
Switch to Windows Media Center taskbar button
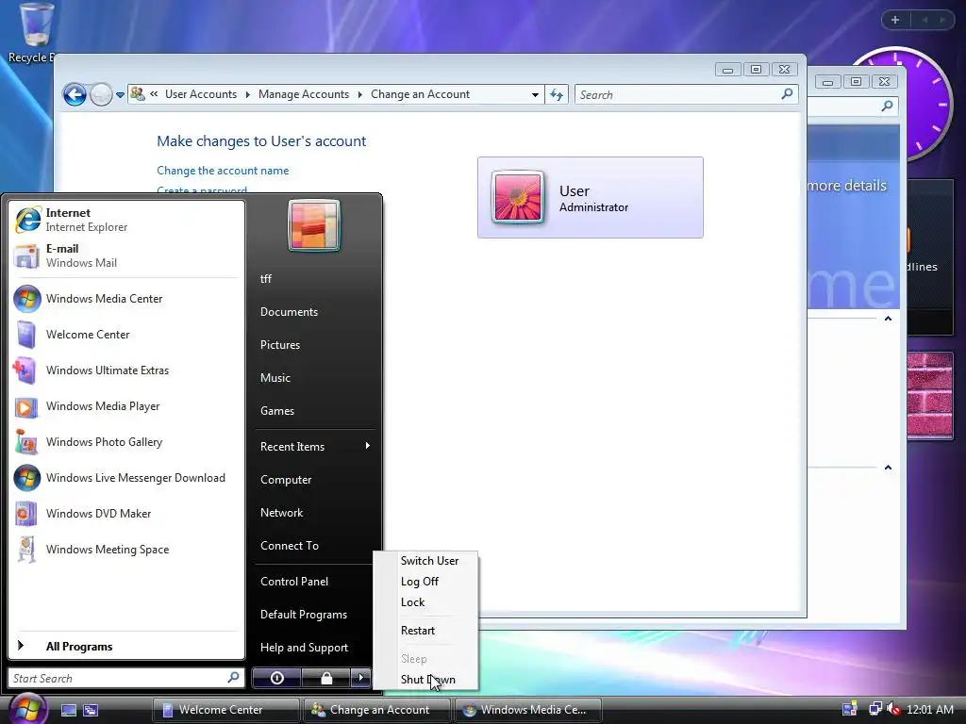coord(528,710)
